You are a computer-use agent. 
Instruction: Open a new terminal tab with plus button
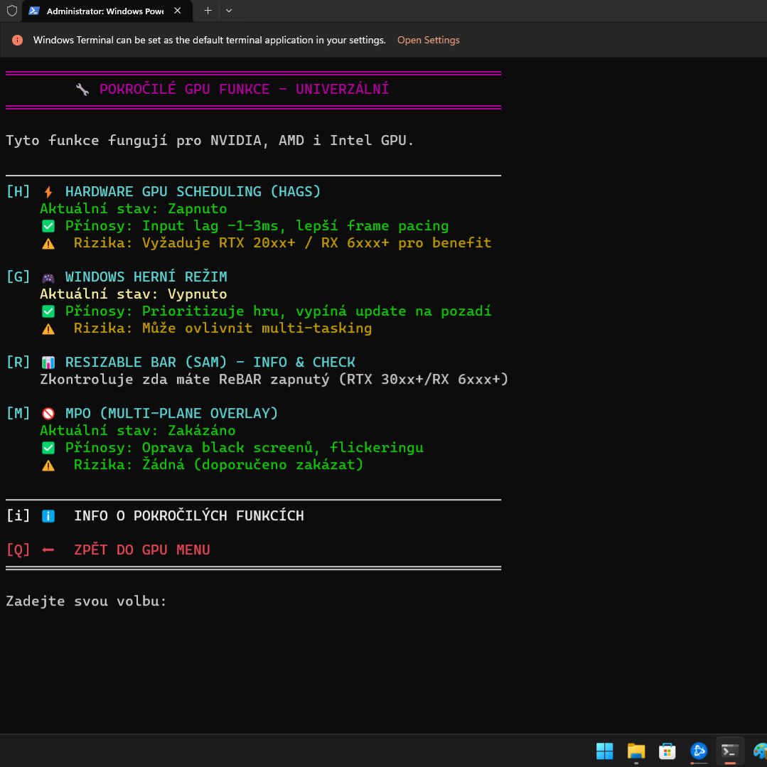pyautogui.click(x=208, y=11)
